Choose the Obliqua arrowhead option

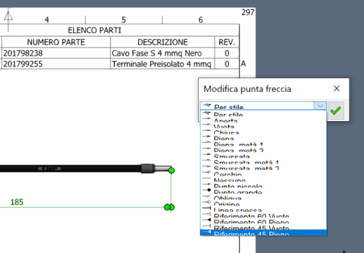(x=263, y=198)
